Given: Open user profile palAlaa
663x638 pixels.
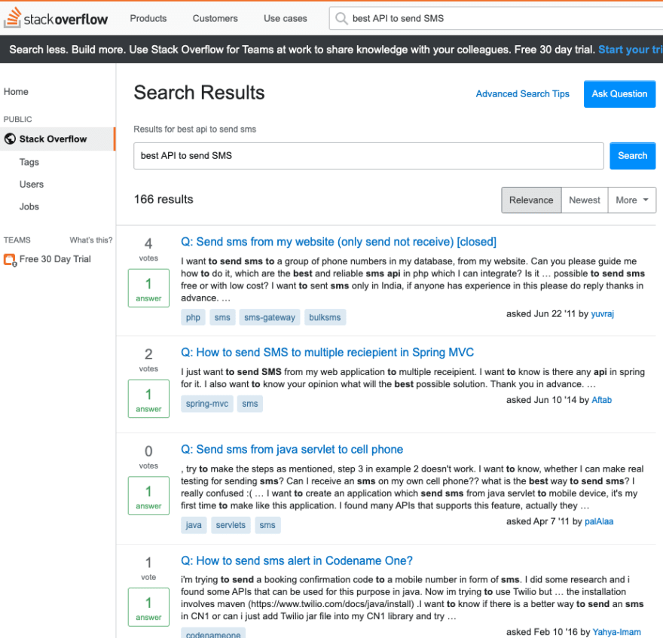Looking at the screenshot, I should pos(599,521).
